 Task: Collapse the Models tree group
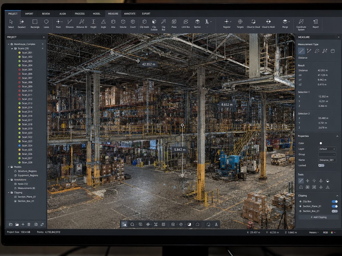9,167
